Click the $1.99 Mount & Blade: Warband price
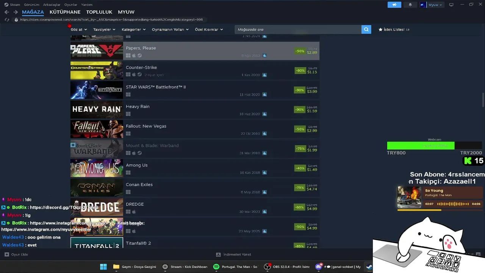Viewport: 485px width, 273px height. pos(312,150)
